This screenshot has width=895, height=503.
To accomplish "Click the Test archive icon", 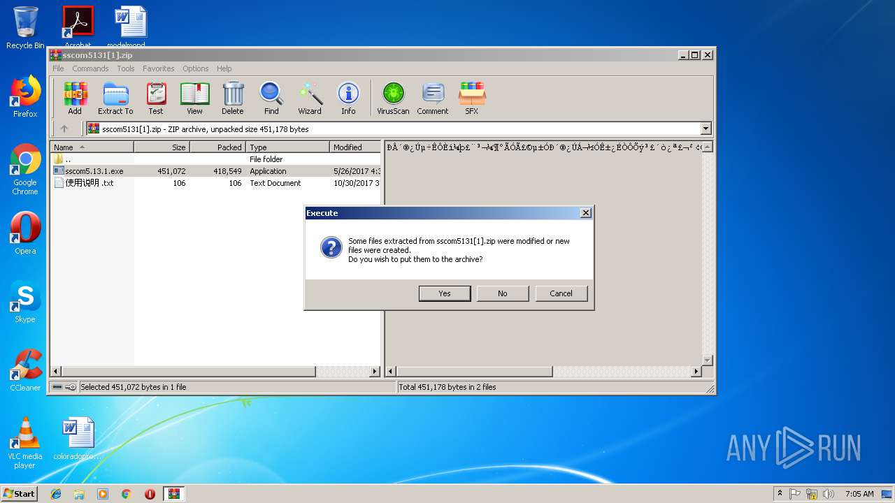I will 156,99.
